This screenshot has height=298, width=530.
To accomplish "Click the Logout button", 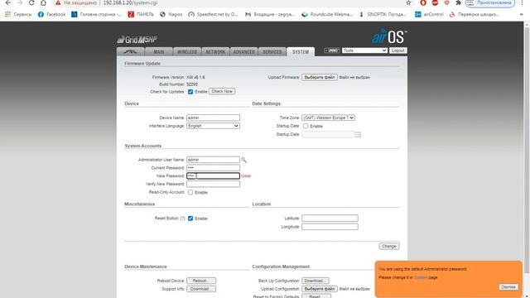I will pyautogui.click(x=397, y=50).
